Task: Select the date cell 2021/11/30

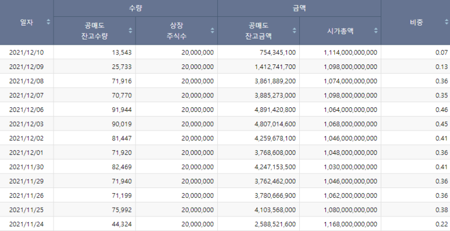Action: 26,167
